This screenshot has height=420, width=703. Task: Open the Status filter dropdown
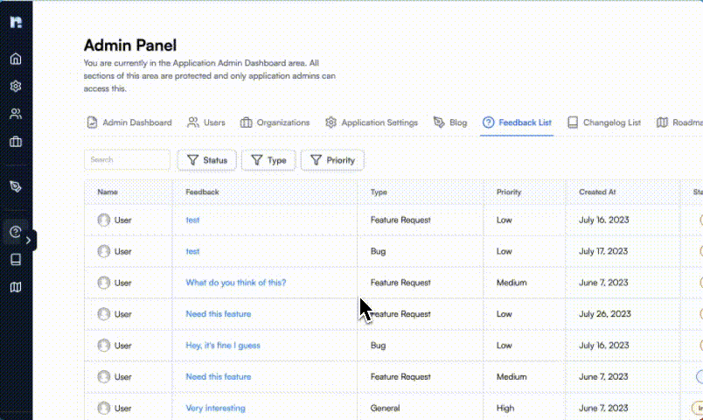click(x=206, y=160)
